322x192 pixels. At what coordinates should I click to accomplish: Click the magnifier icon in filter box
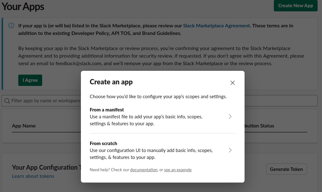pyautogui.click(x=7, y=101)
